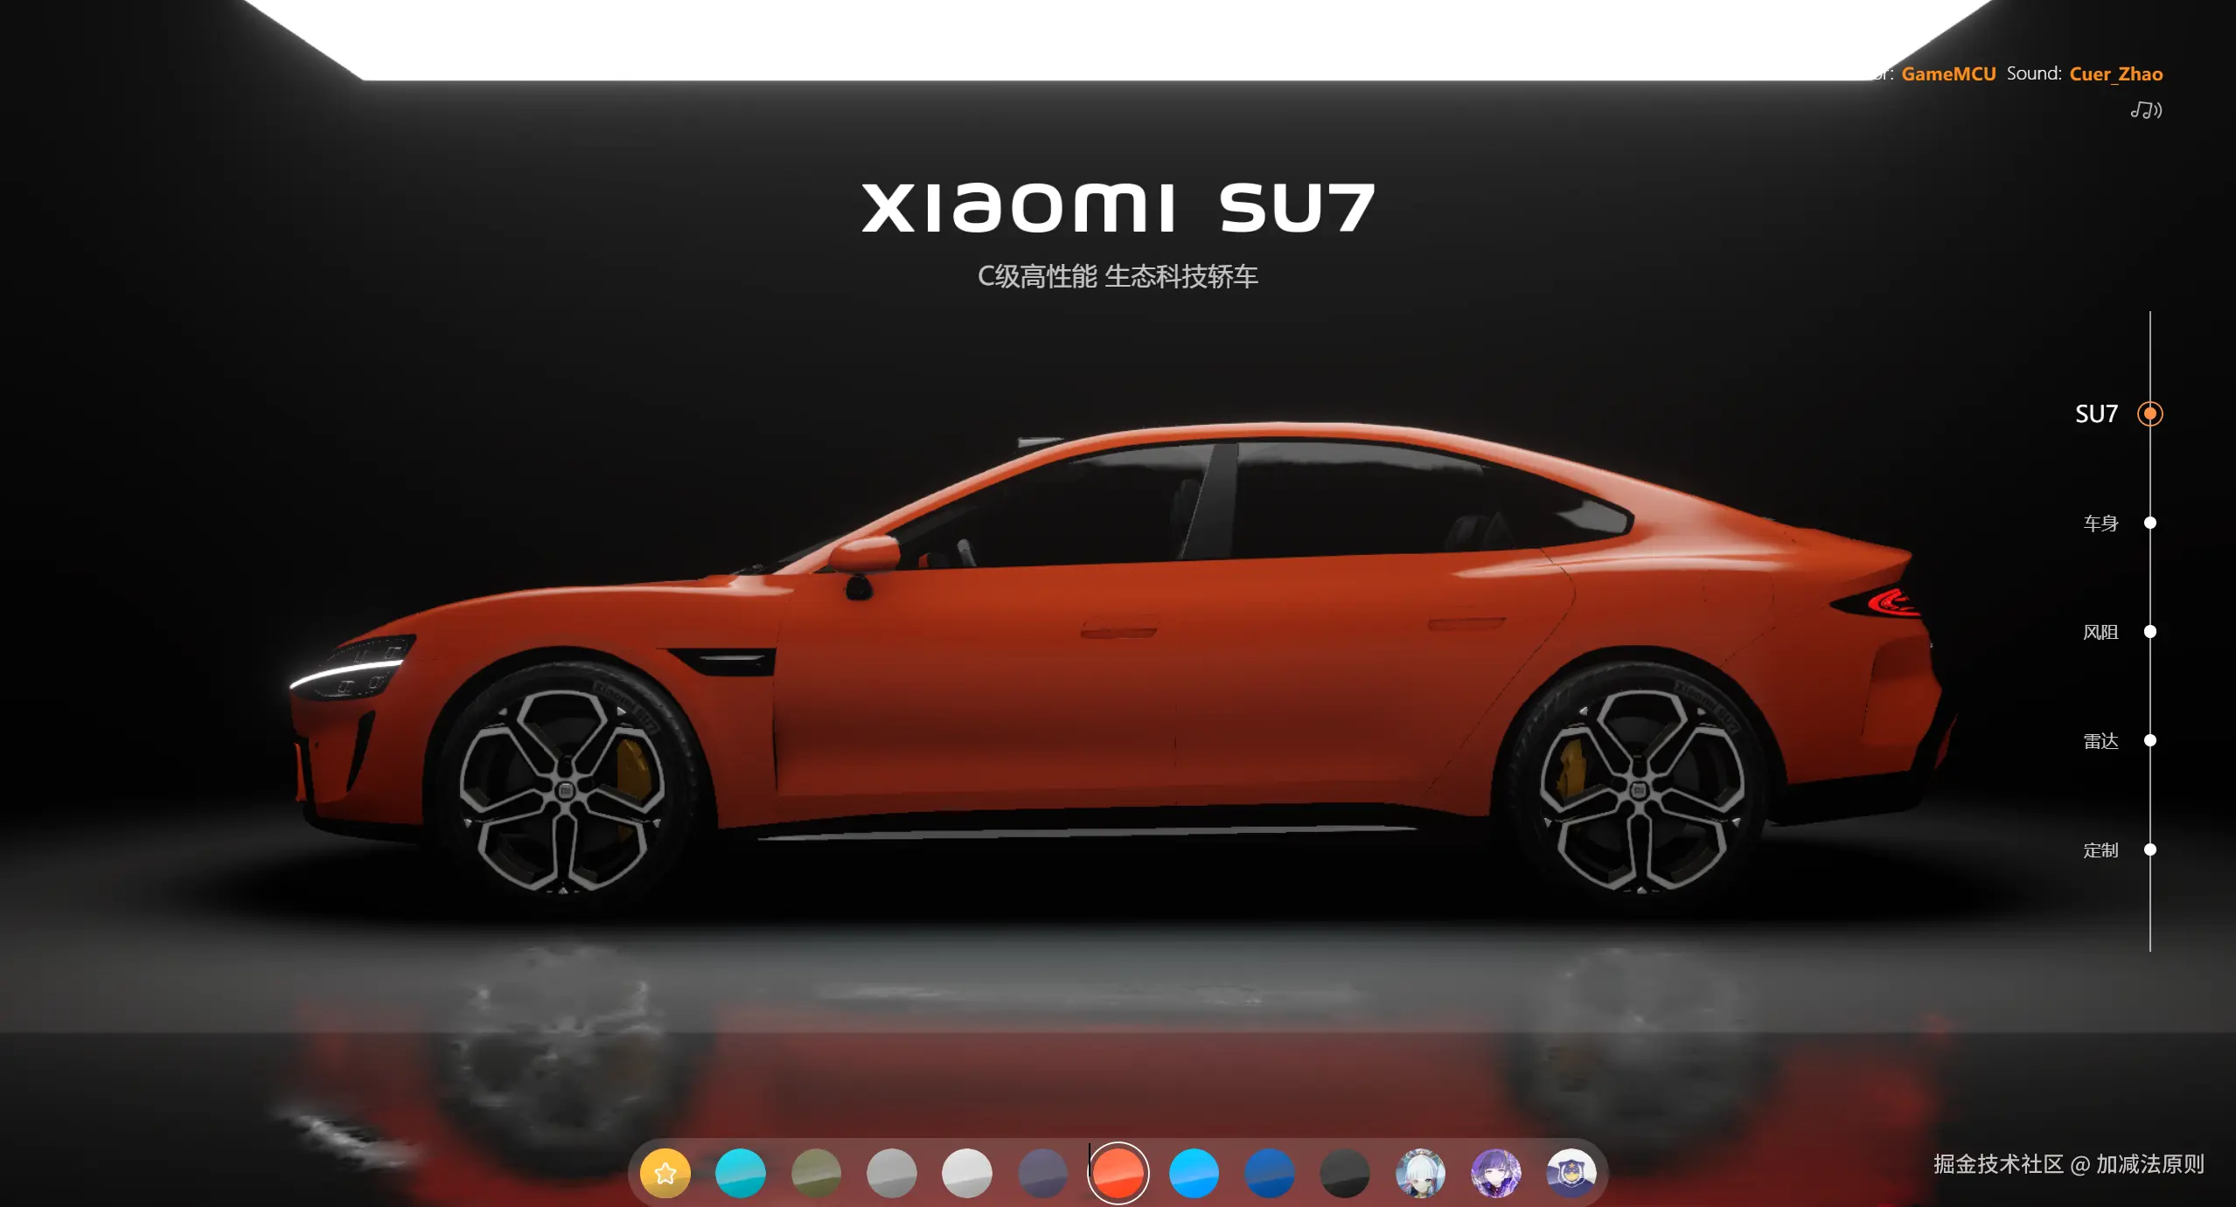The width and height of the screenshot is (2236, 1207).
Task: Toggle the background music icon
Action: point(2145,110)
